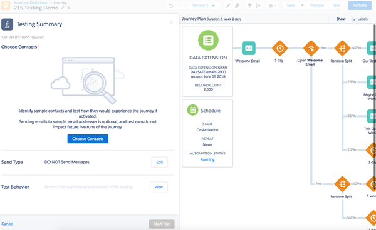376x230 pixels.
Task: Select the 1 week wait on 50% branch
Action: 371,184
